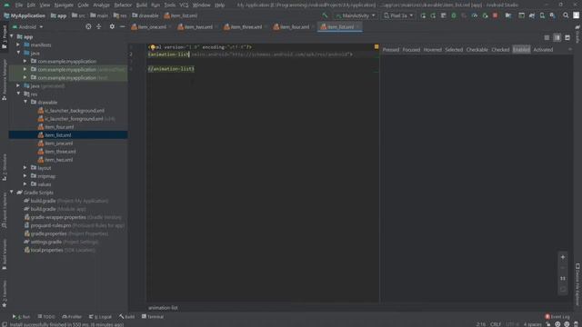582x327 pixels.
Task: Collapse the Gradle Scripts node
Action: pos(12,192)
